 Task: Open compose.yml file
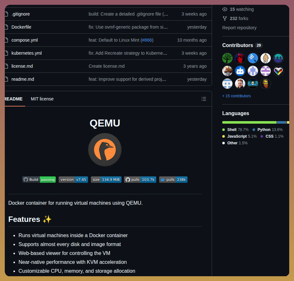(x=25, y=40)
